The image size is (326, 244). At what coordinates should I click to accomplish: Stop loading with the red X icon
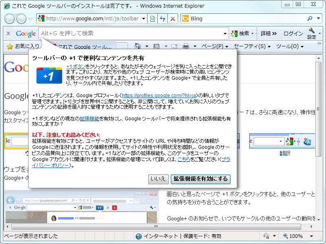(172, 18)
